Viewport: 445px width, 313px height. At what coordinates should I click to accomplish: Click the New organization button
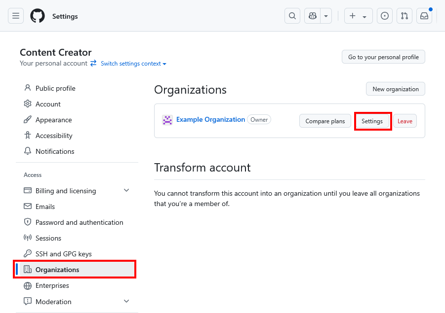point(395,89)
